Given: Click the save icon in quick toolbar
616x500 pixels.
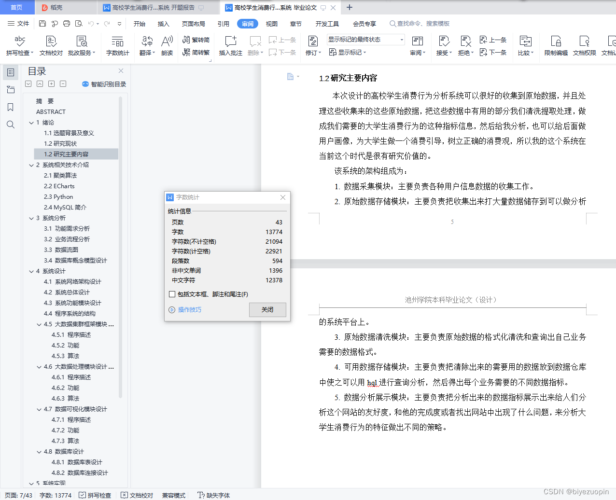Looking at the screenshot, I should tap(42, 23).
